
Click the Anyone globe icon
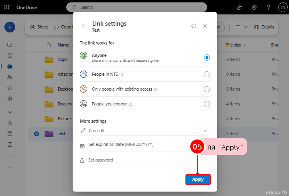pos(83,55)
